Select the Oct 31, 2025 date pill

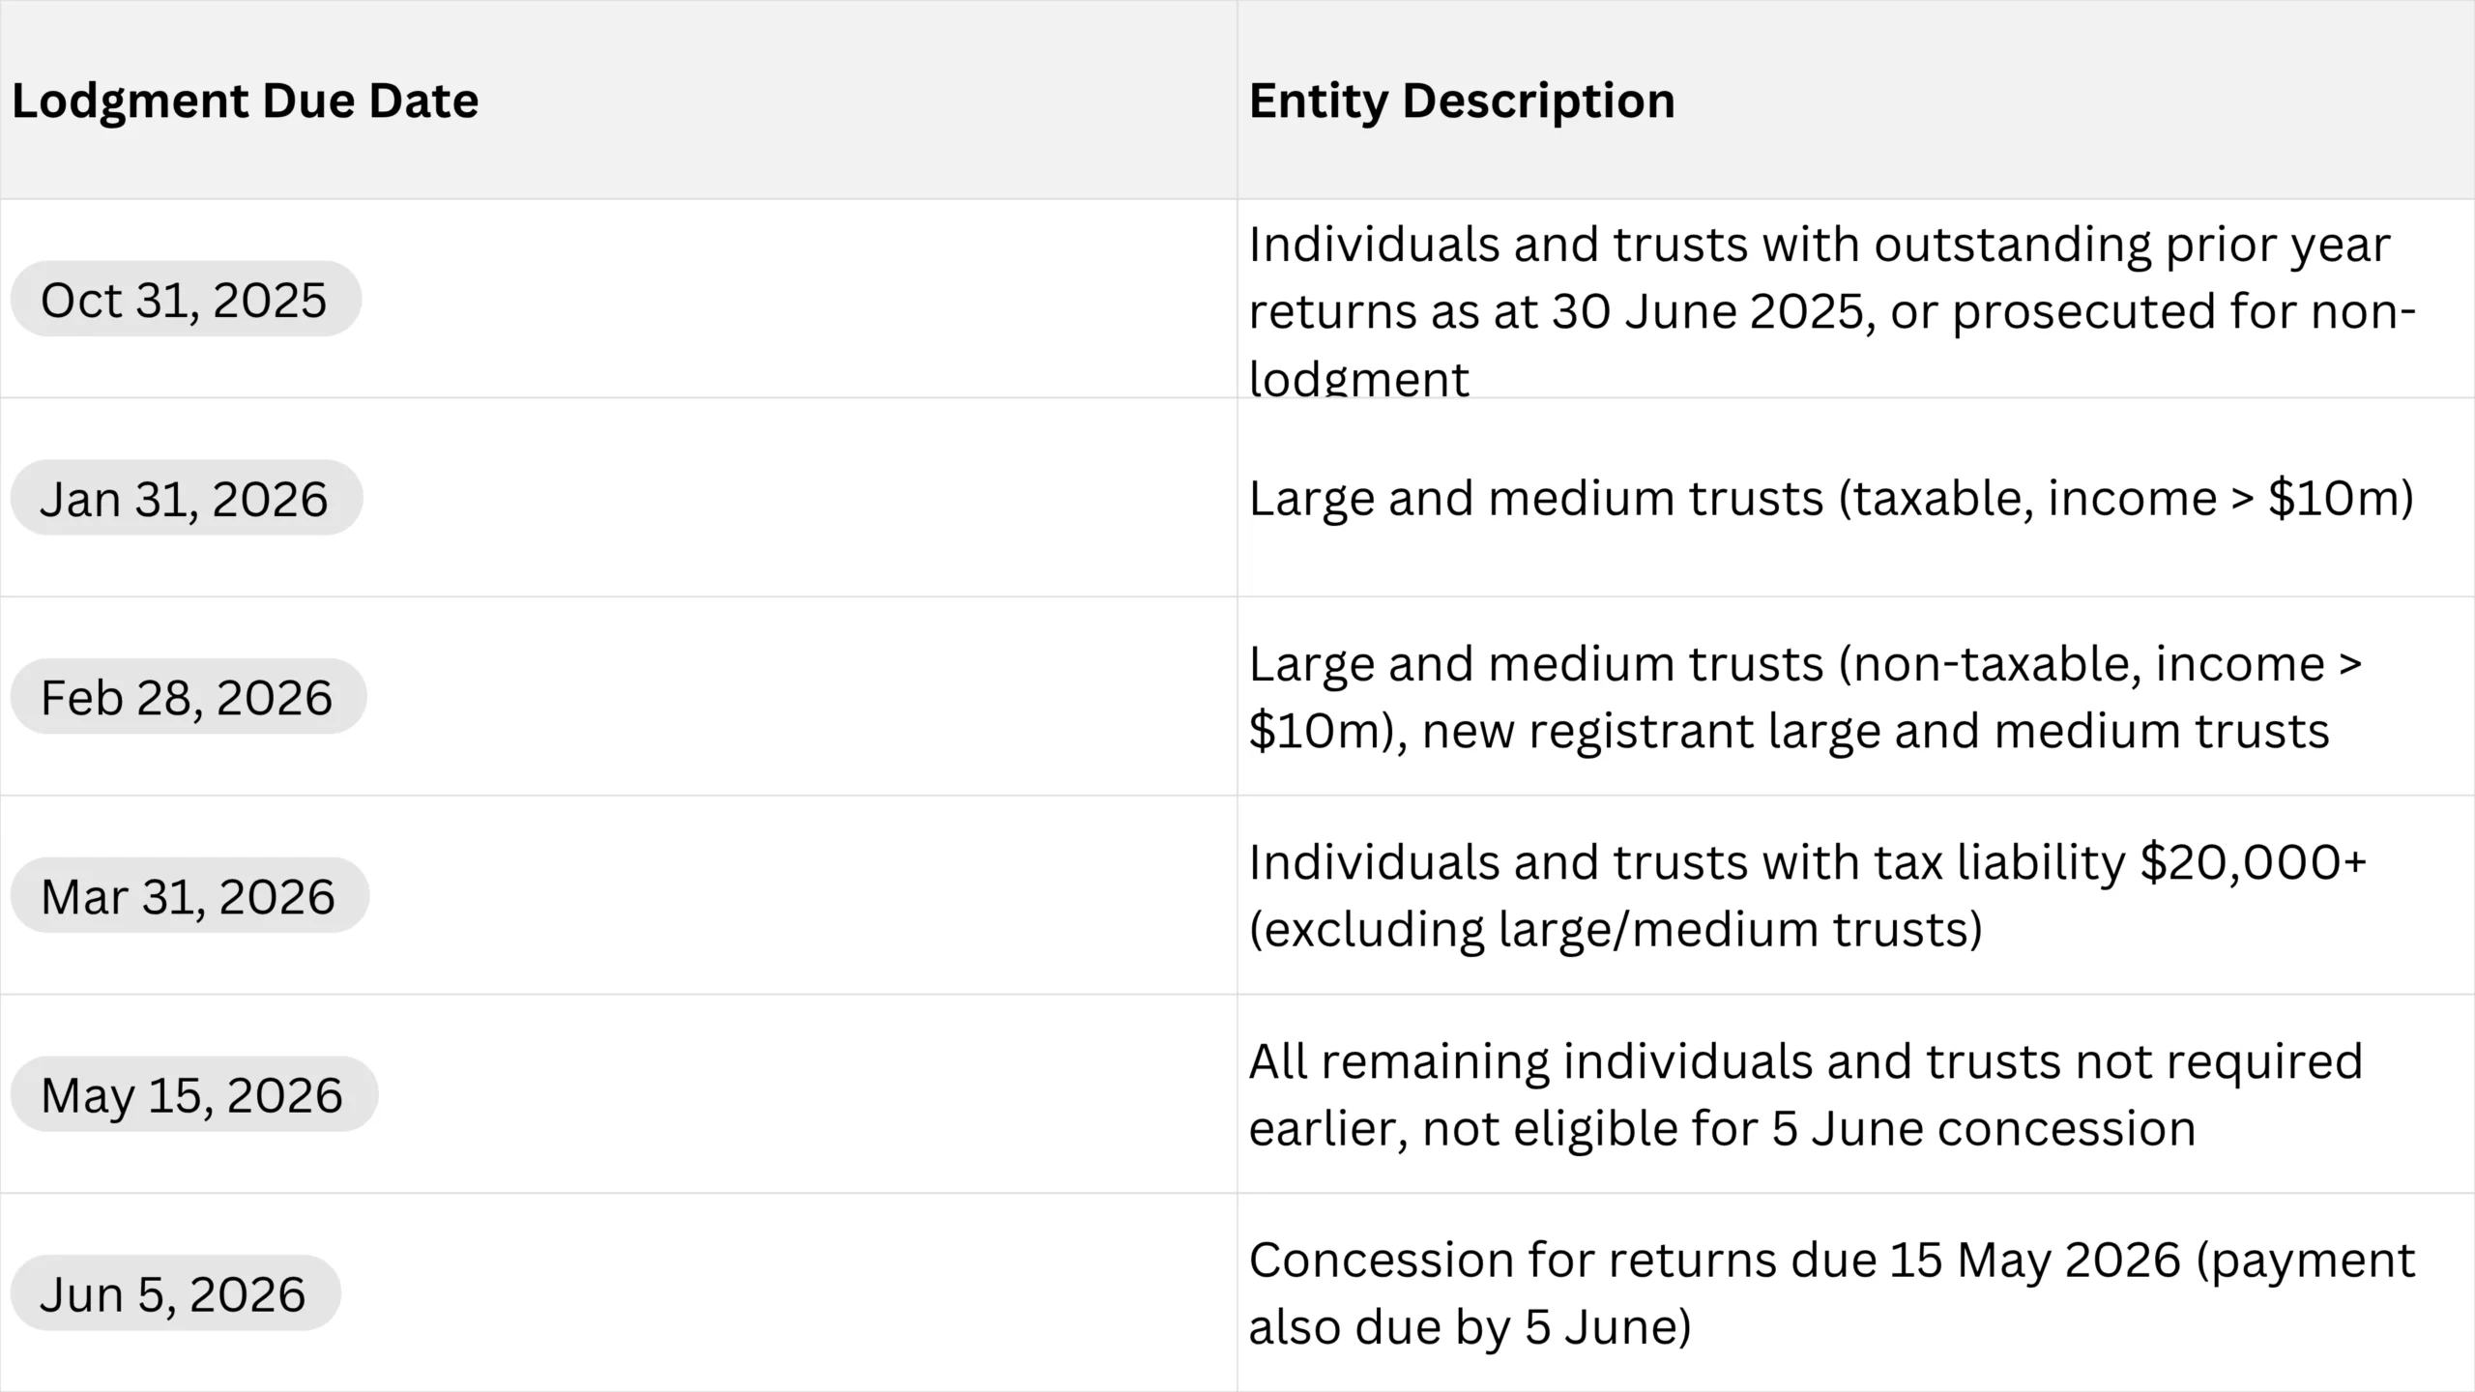pos(185,300)
